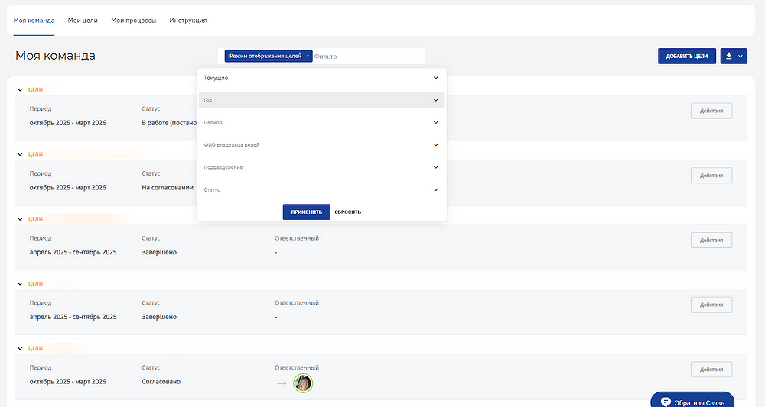This screenshot has width=765, height=407.
Task: Open the chevron menu beside download
Action: pyautogui.click(x=741, y=57)
